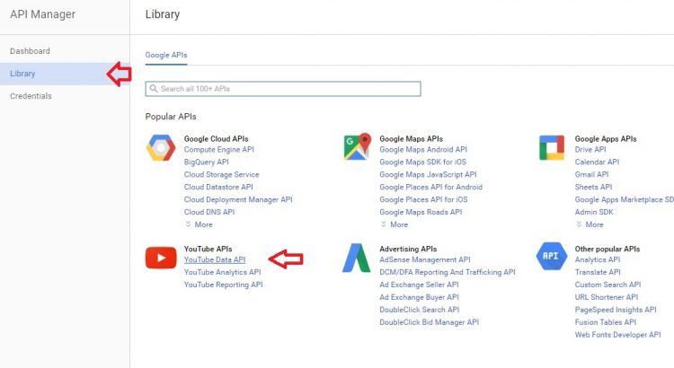Open the YouTube Data API link

214,259
